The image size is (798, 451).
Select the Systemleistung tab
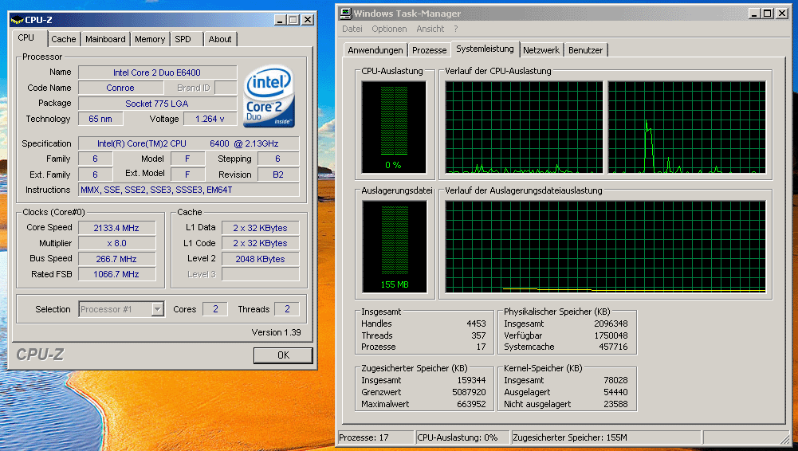[x=485, y=49]
